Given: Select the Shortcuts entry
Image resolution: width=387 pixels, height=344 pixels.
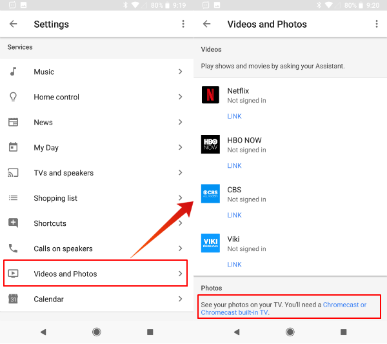Looking at the screenshot, I should tap(97, 223).
